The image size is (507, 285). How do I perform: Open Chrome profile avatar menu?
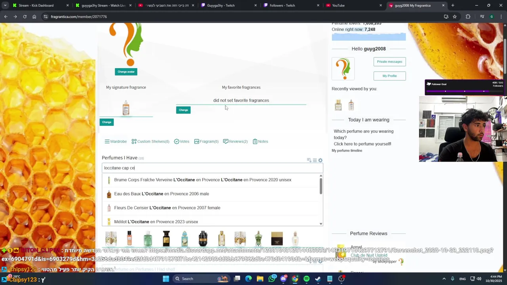(492, 17)
